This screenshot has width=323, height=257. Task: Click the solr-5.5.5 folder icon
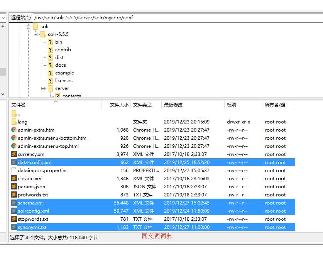[43, 34]
